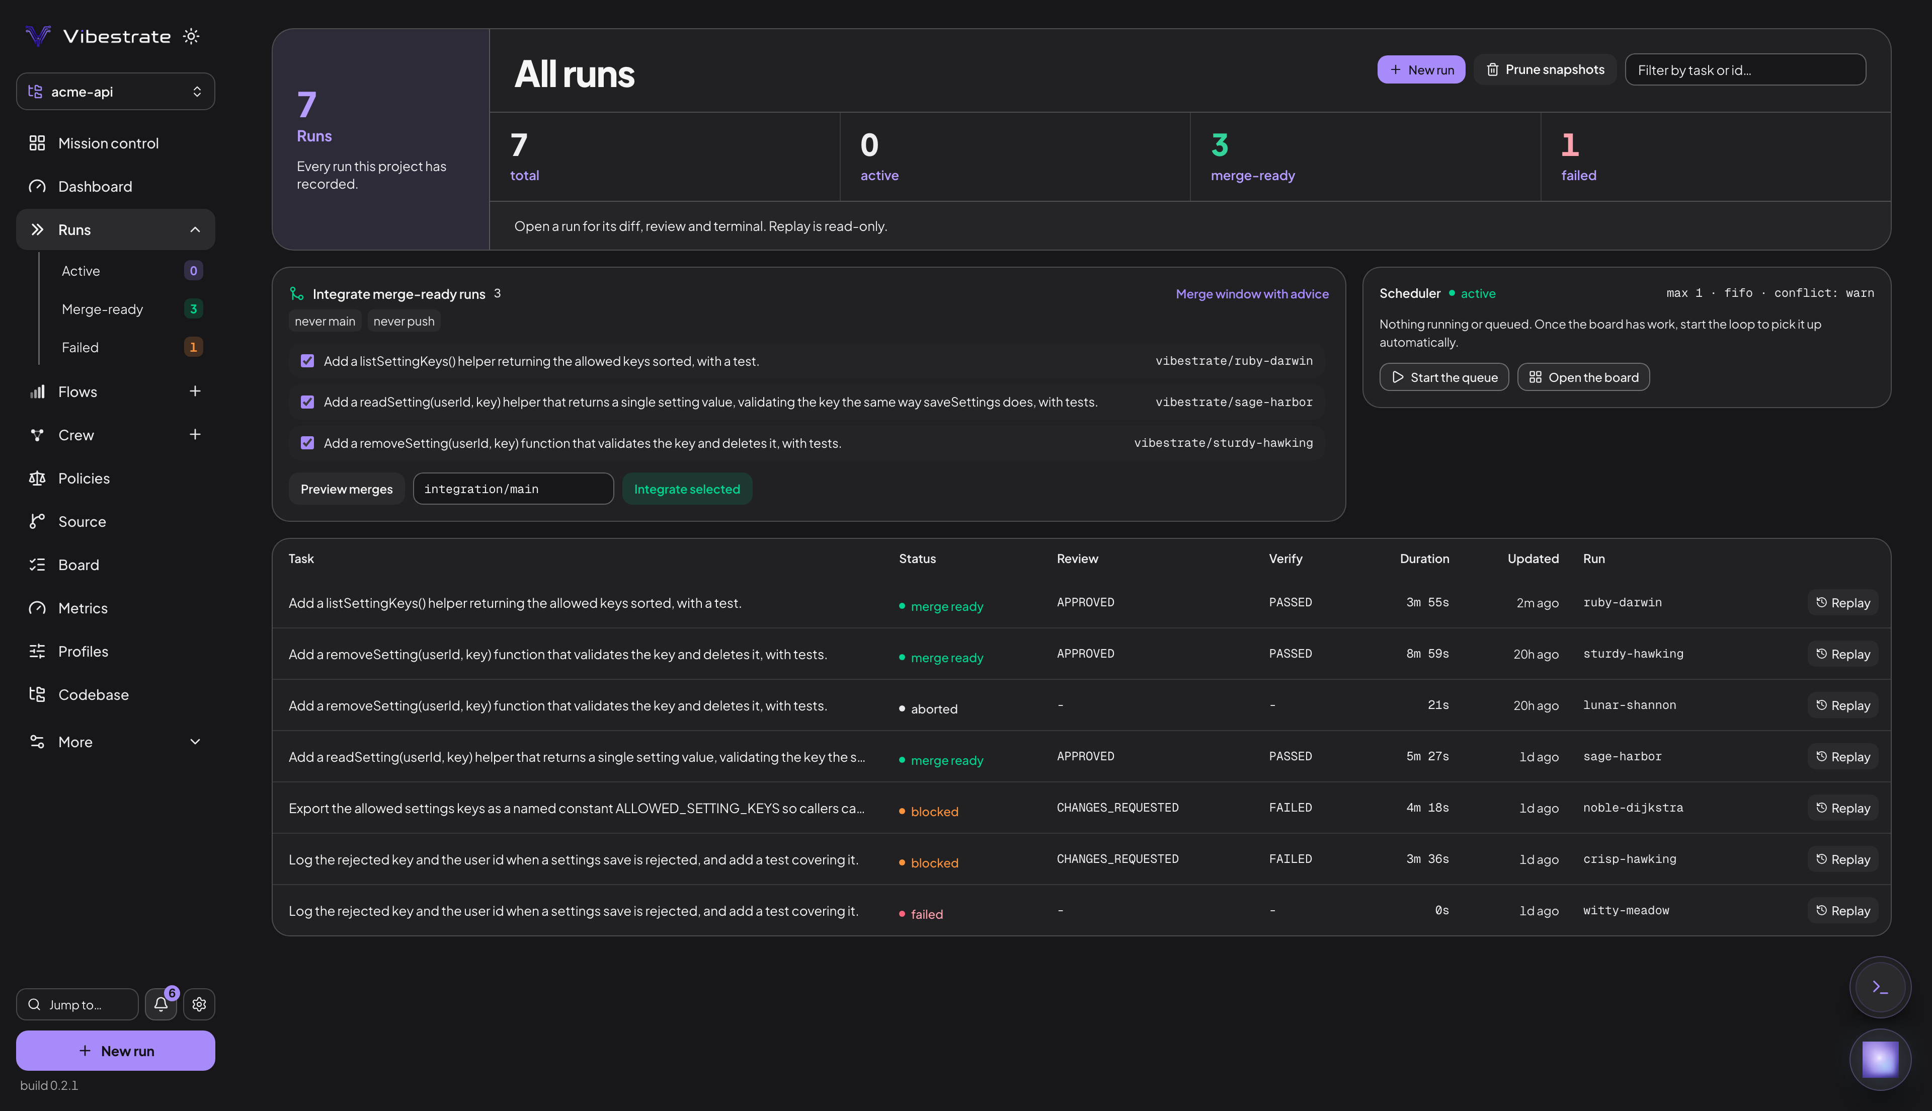This screenshot has height=1111, width=1932.
Task: Click the Metrics gauge icon
Action: (x=37, y=608)
